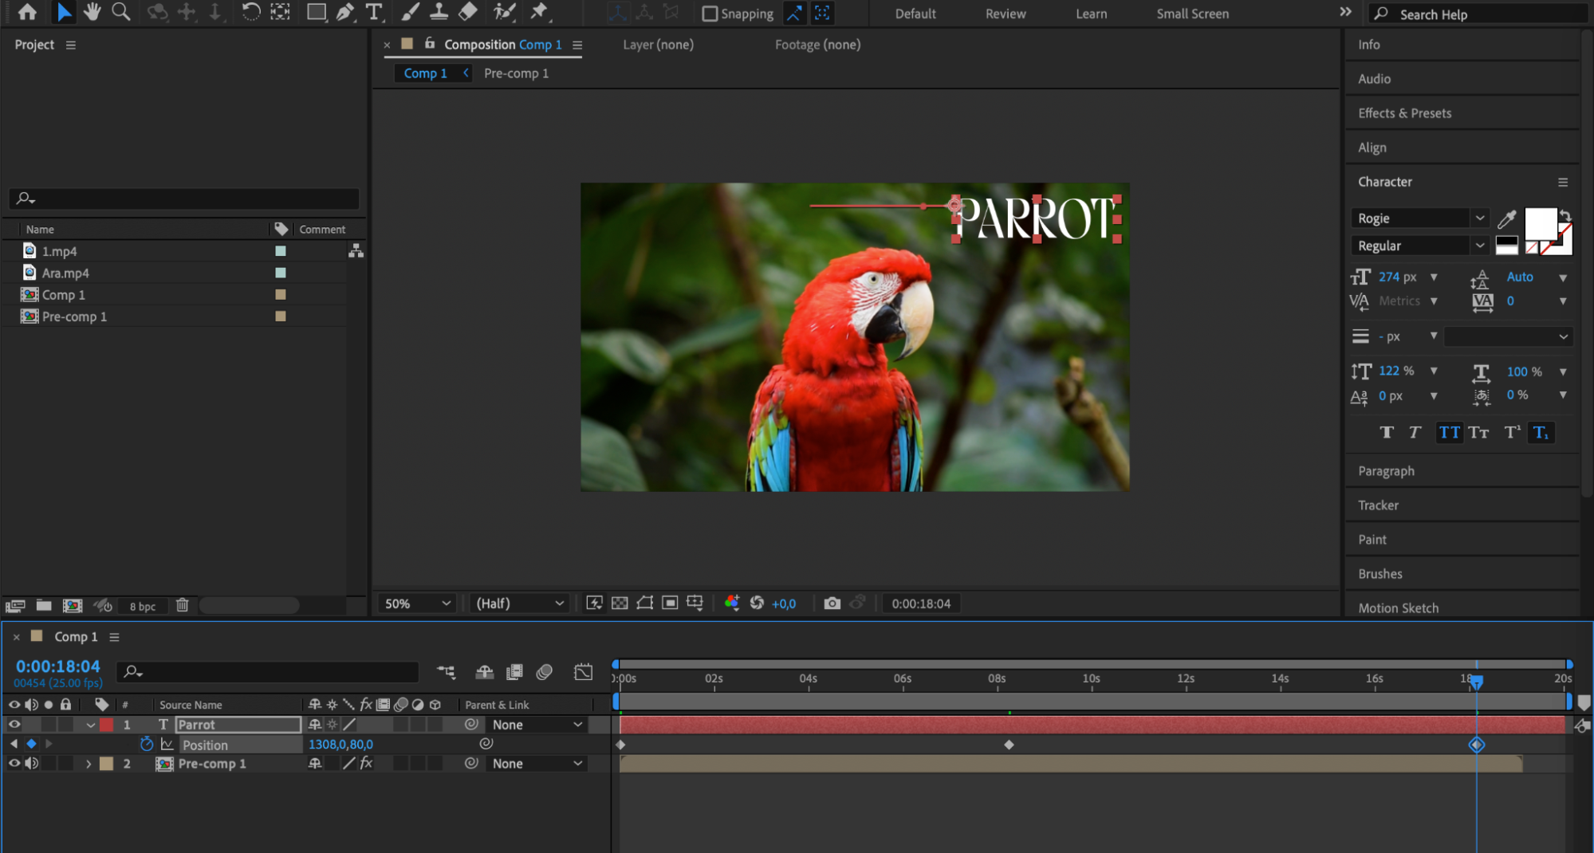Open the Rogie font family dropdown
The height and width of the screenshot is (853, 1594).
tap(1479, 218)
